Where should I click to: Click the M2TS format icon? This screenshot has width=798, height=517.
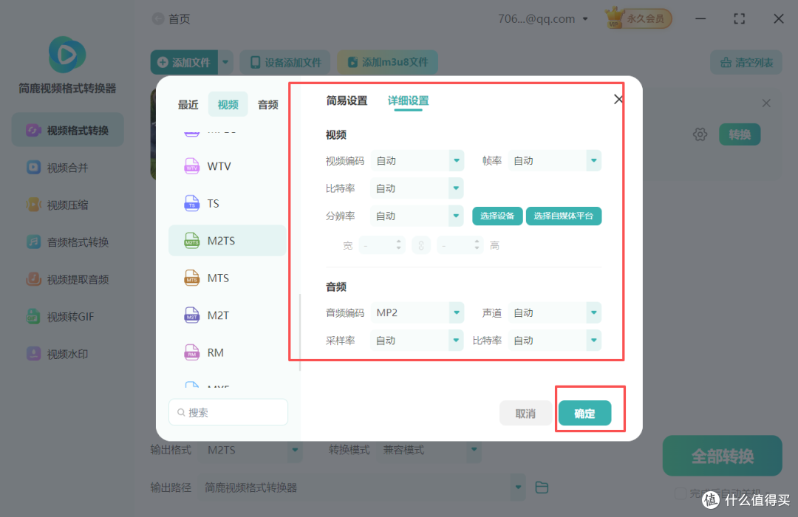tap(192, 241)
